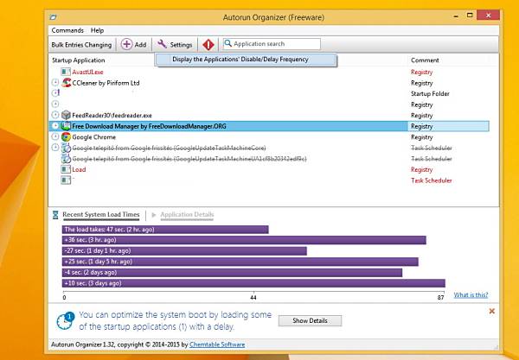Click the 'The load takes: 47 sec.' bar
Viewport: 519px width, 360px height.
coord(165,230)
